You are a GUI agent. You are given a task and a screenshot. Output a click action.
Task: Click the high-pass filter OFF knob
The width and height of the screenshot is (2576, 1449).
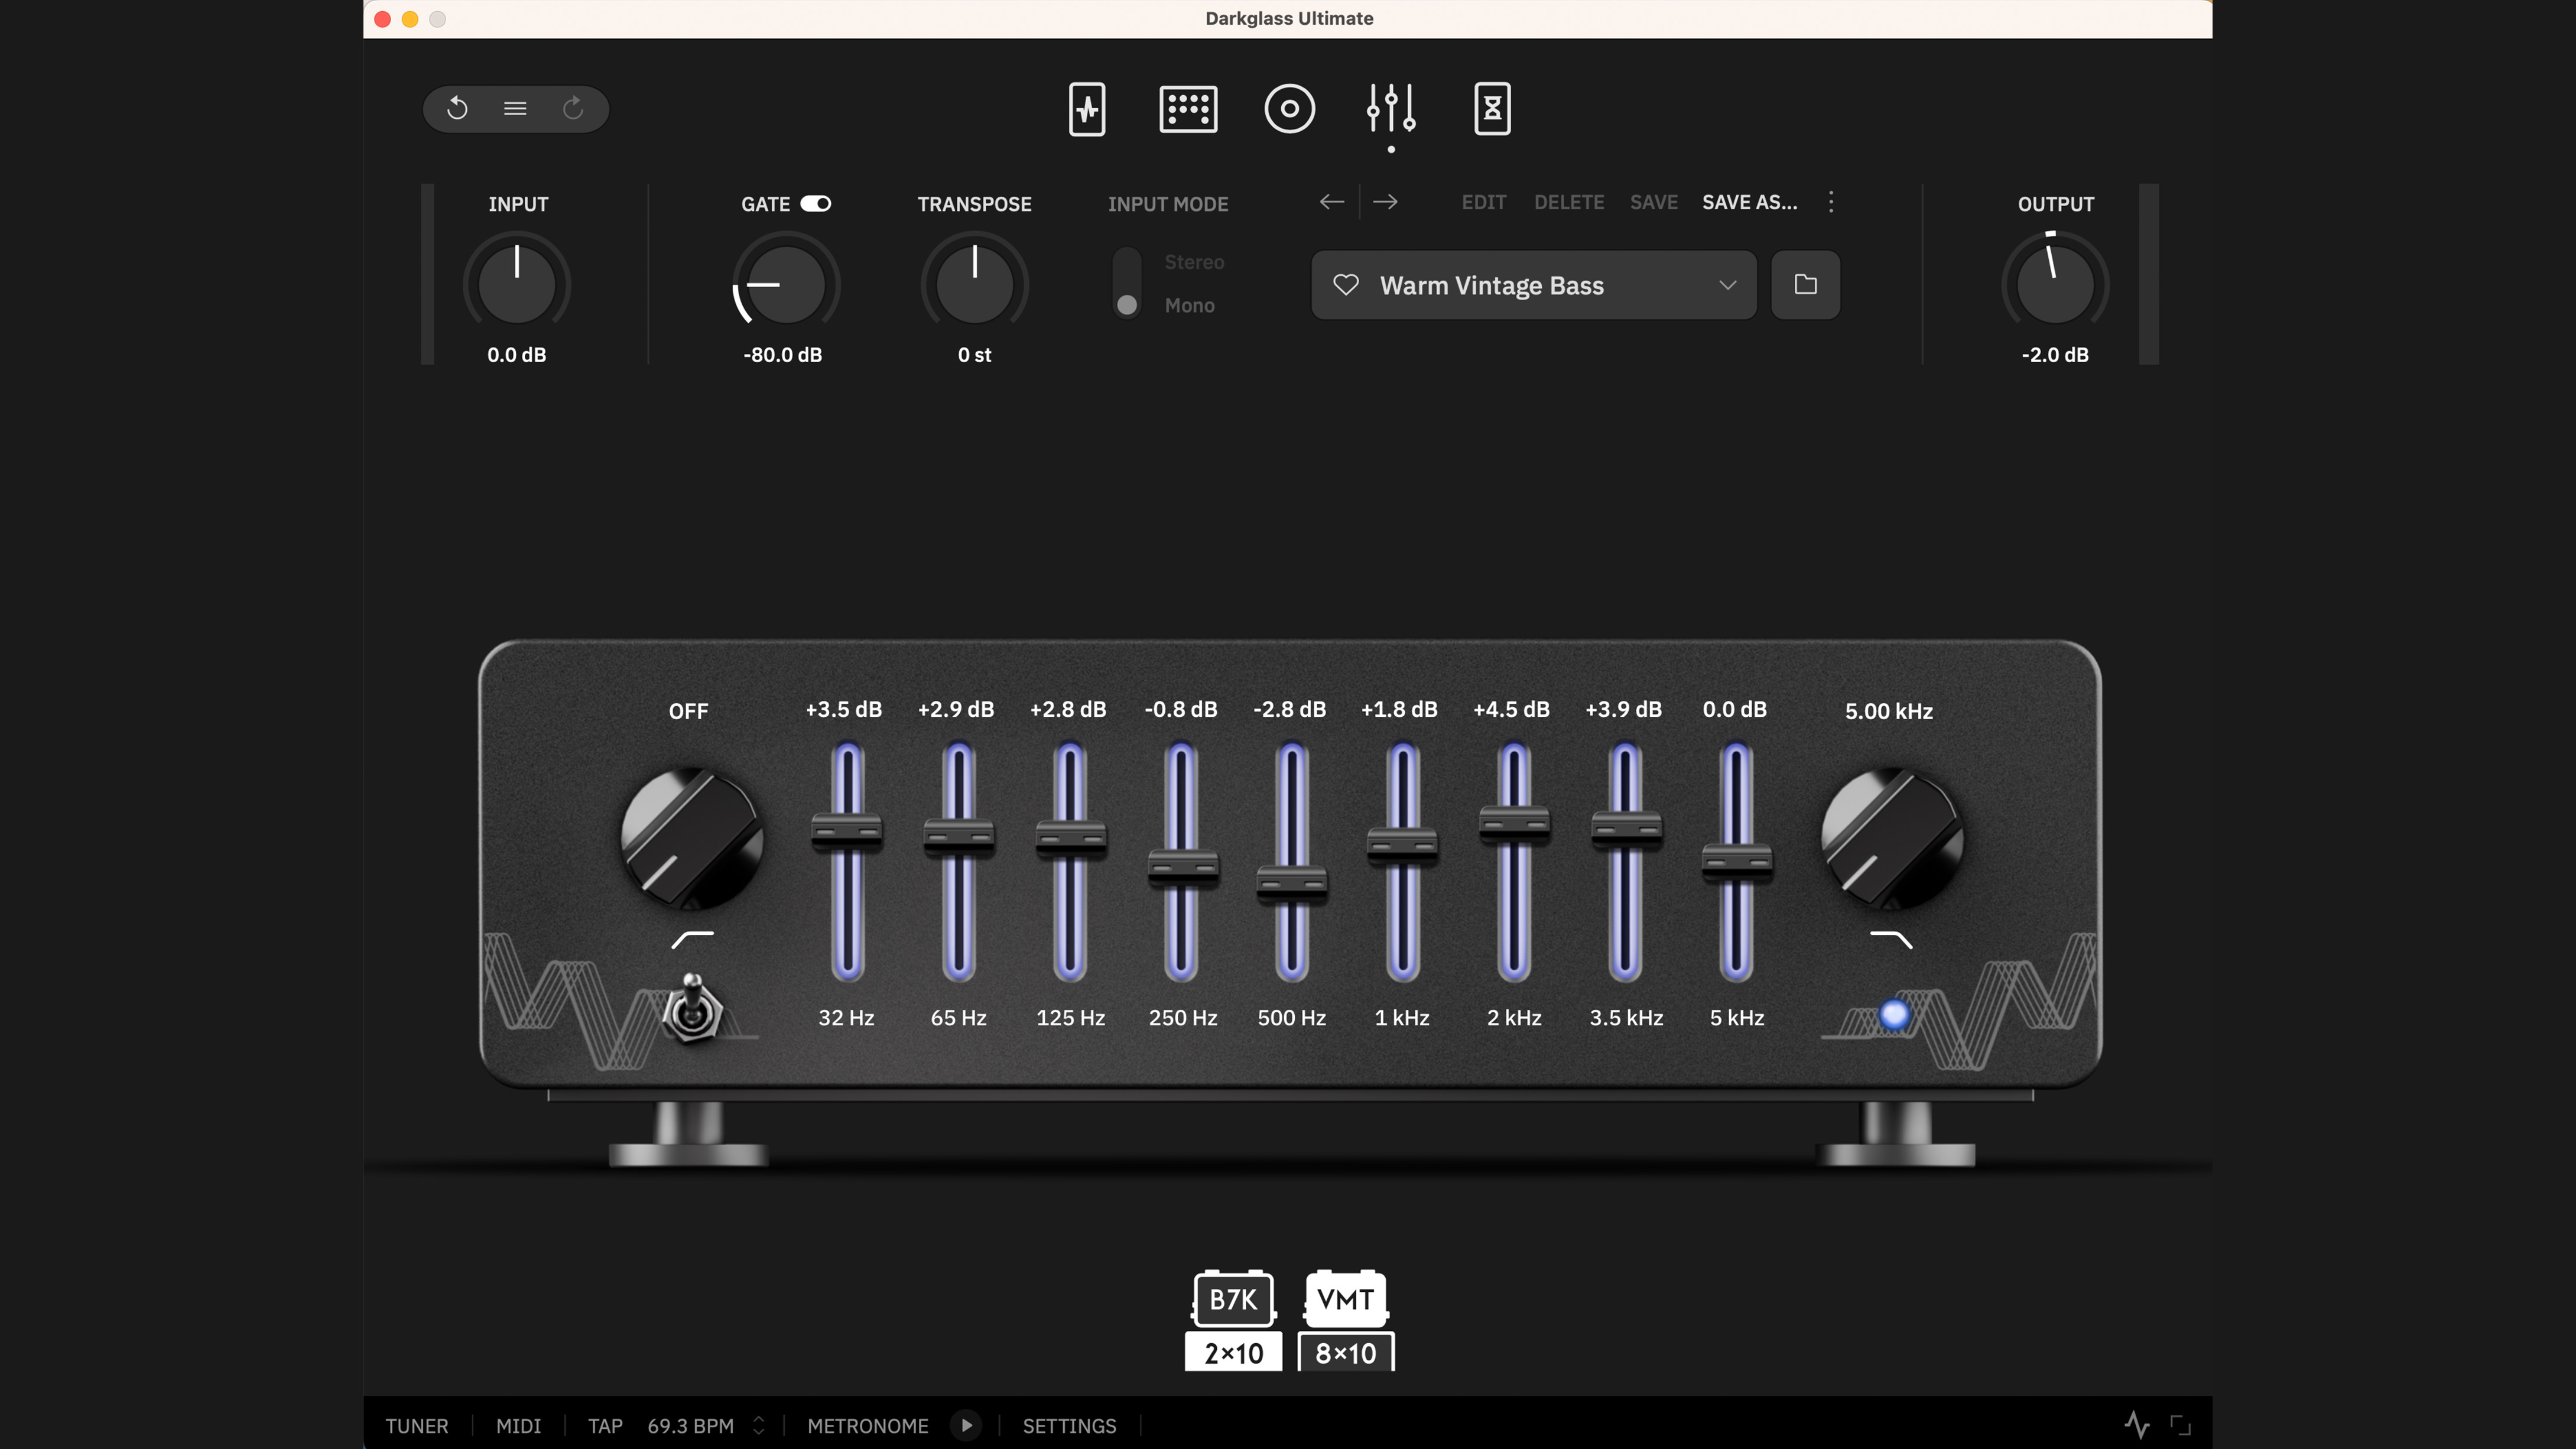click(691, 838)
